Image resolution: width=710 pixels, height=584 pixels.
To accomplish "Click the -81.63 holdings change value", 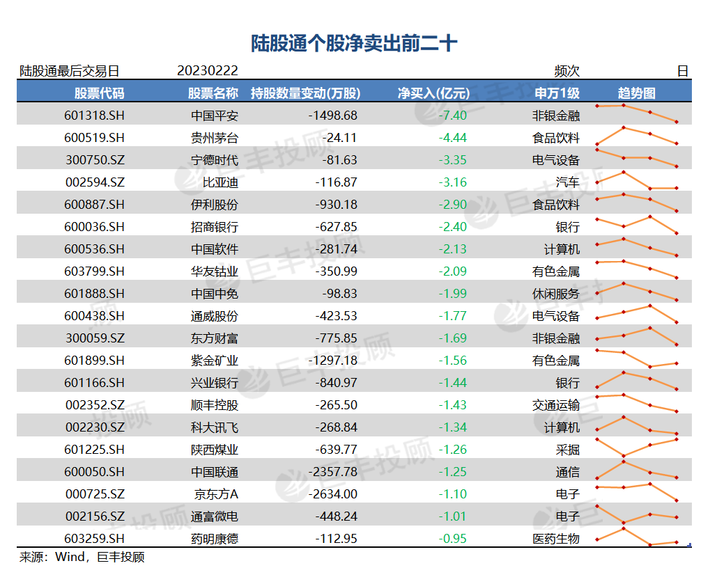I will click(x=339, y=159).
